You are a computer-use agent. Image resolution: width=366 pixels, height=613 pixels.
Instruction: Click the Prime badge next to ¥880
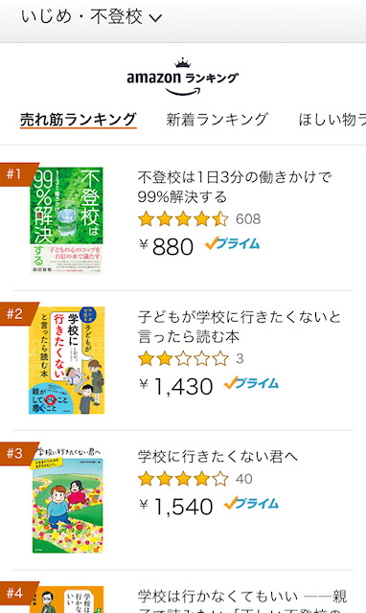point(232,244)
